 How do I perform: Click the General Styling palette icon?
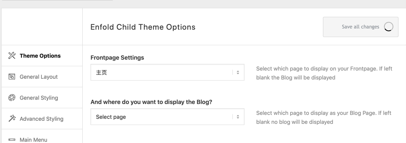pyautogui.click(x=12, y=98)
